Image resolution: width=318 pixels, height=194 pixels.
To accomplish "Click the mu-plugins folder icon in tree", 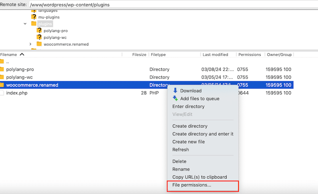I will (34, 17).
